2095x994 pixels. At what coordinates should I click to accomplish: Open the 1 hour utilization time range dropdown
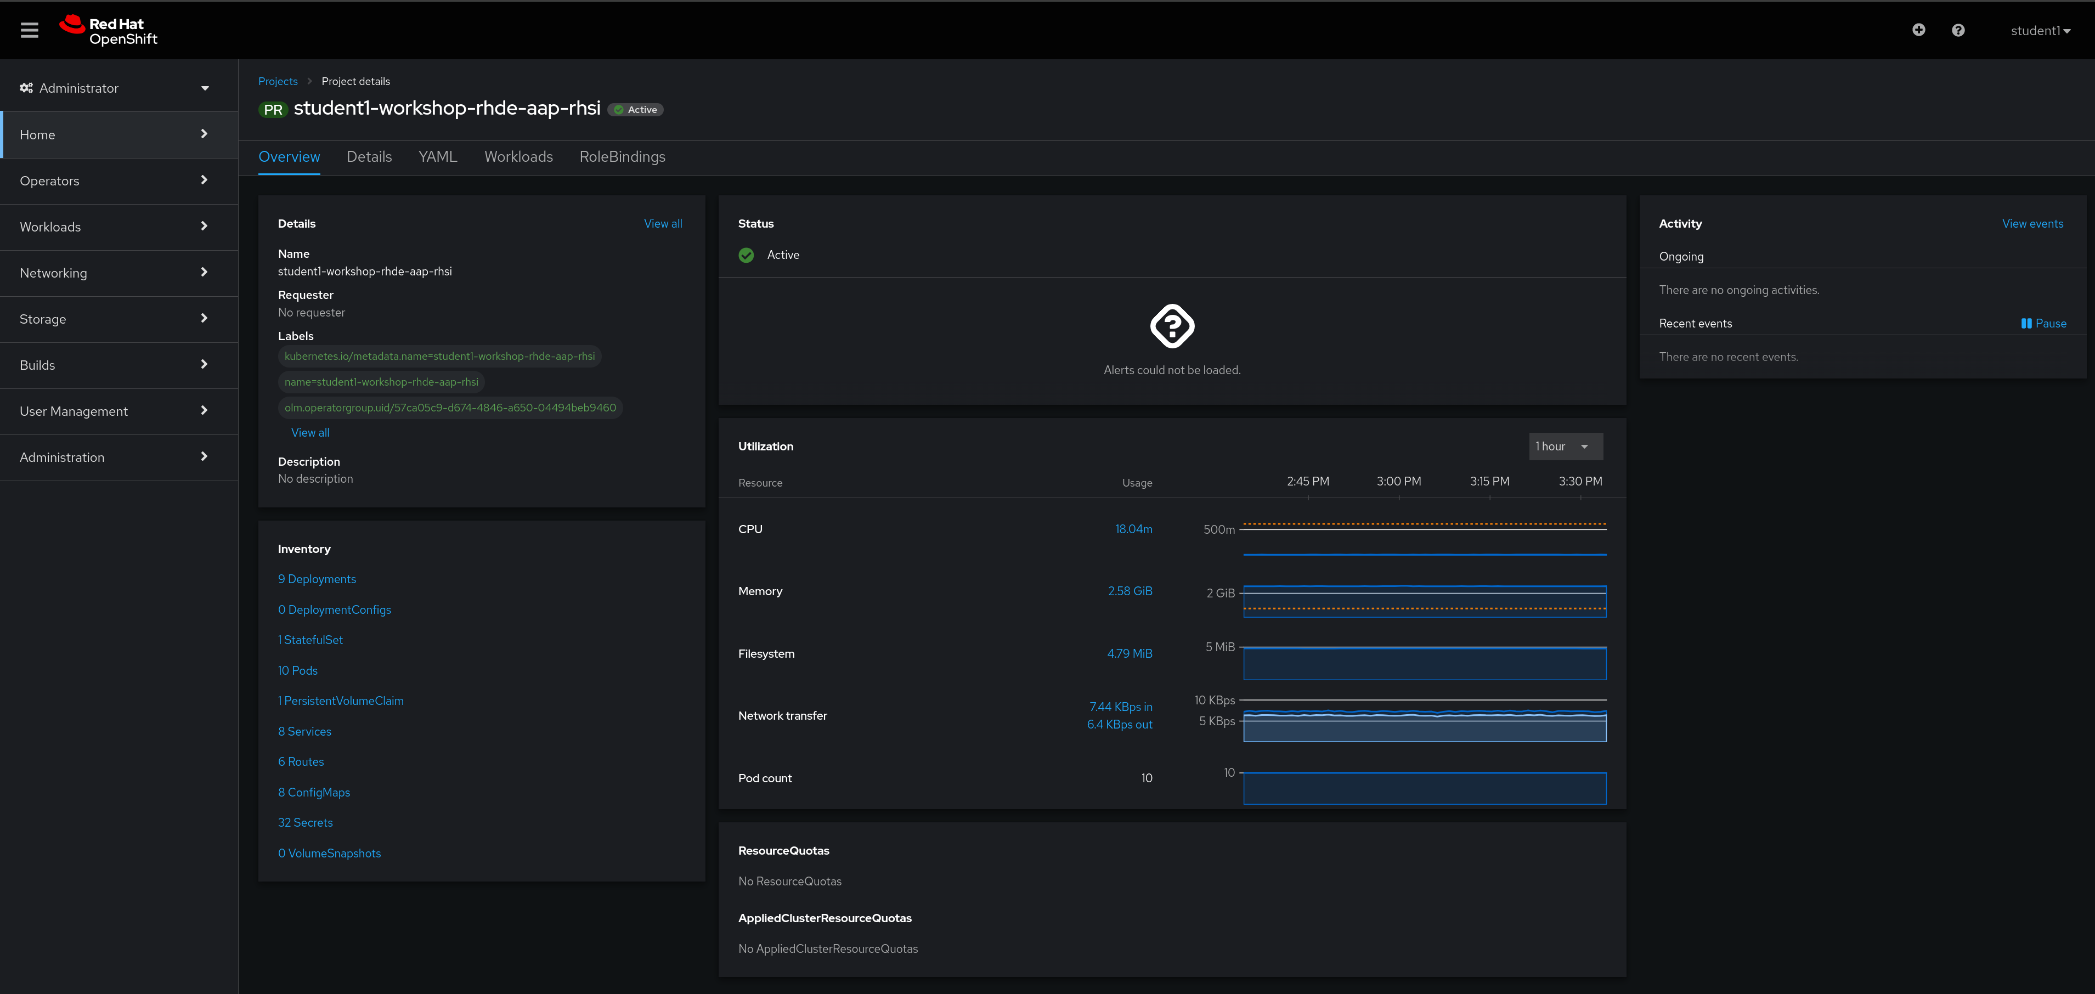(1566, 447)
